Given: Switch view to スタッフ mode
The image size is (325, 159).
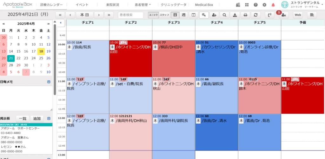Looking at the screenshot, I should 164,15.
